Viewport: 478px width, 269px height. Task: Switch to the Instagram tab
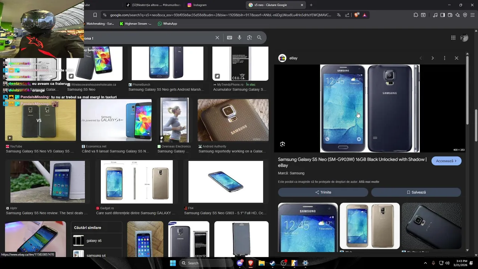coord(214,5)
